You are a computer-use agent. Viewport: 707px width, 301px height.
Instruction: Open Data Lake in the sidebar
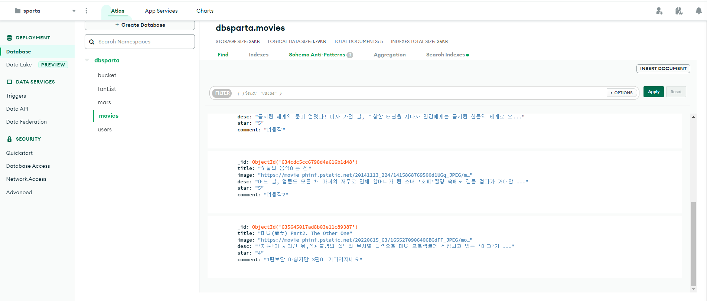[x=19, y=65]
